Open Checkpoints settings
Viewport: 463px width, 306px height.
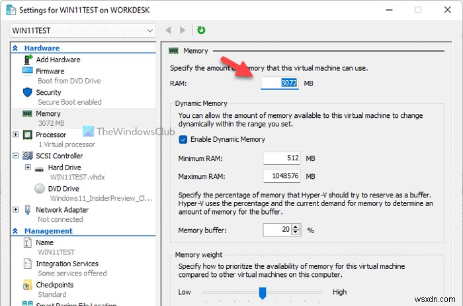[55, 285]
